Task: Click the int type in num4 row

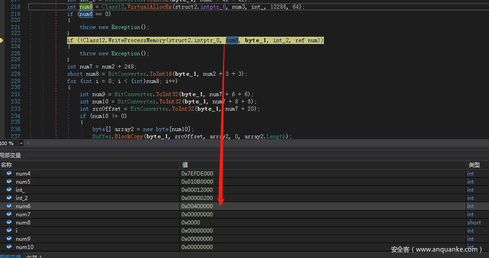Action: 470,174
